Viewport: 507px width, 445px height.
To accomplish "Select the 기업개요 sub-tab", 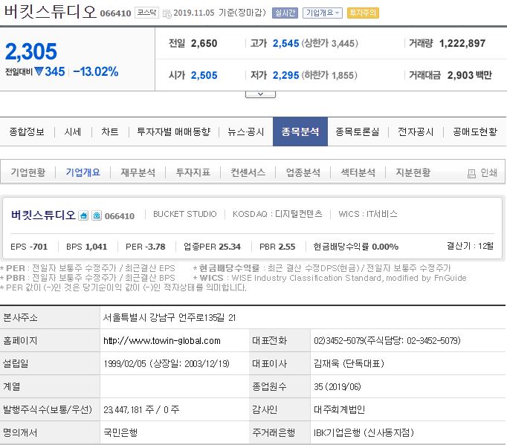I will [x=83, y=172].
